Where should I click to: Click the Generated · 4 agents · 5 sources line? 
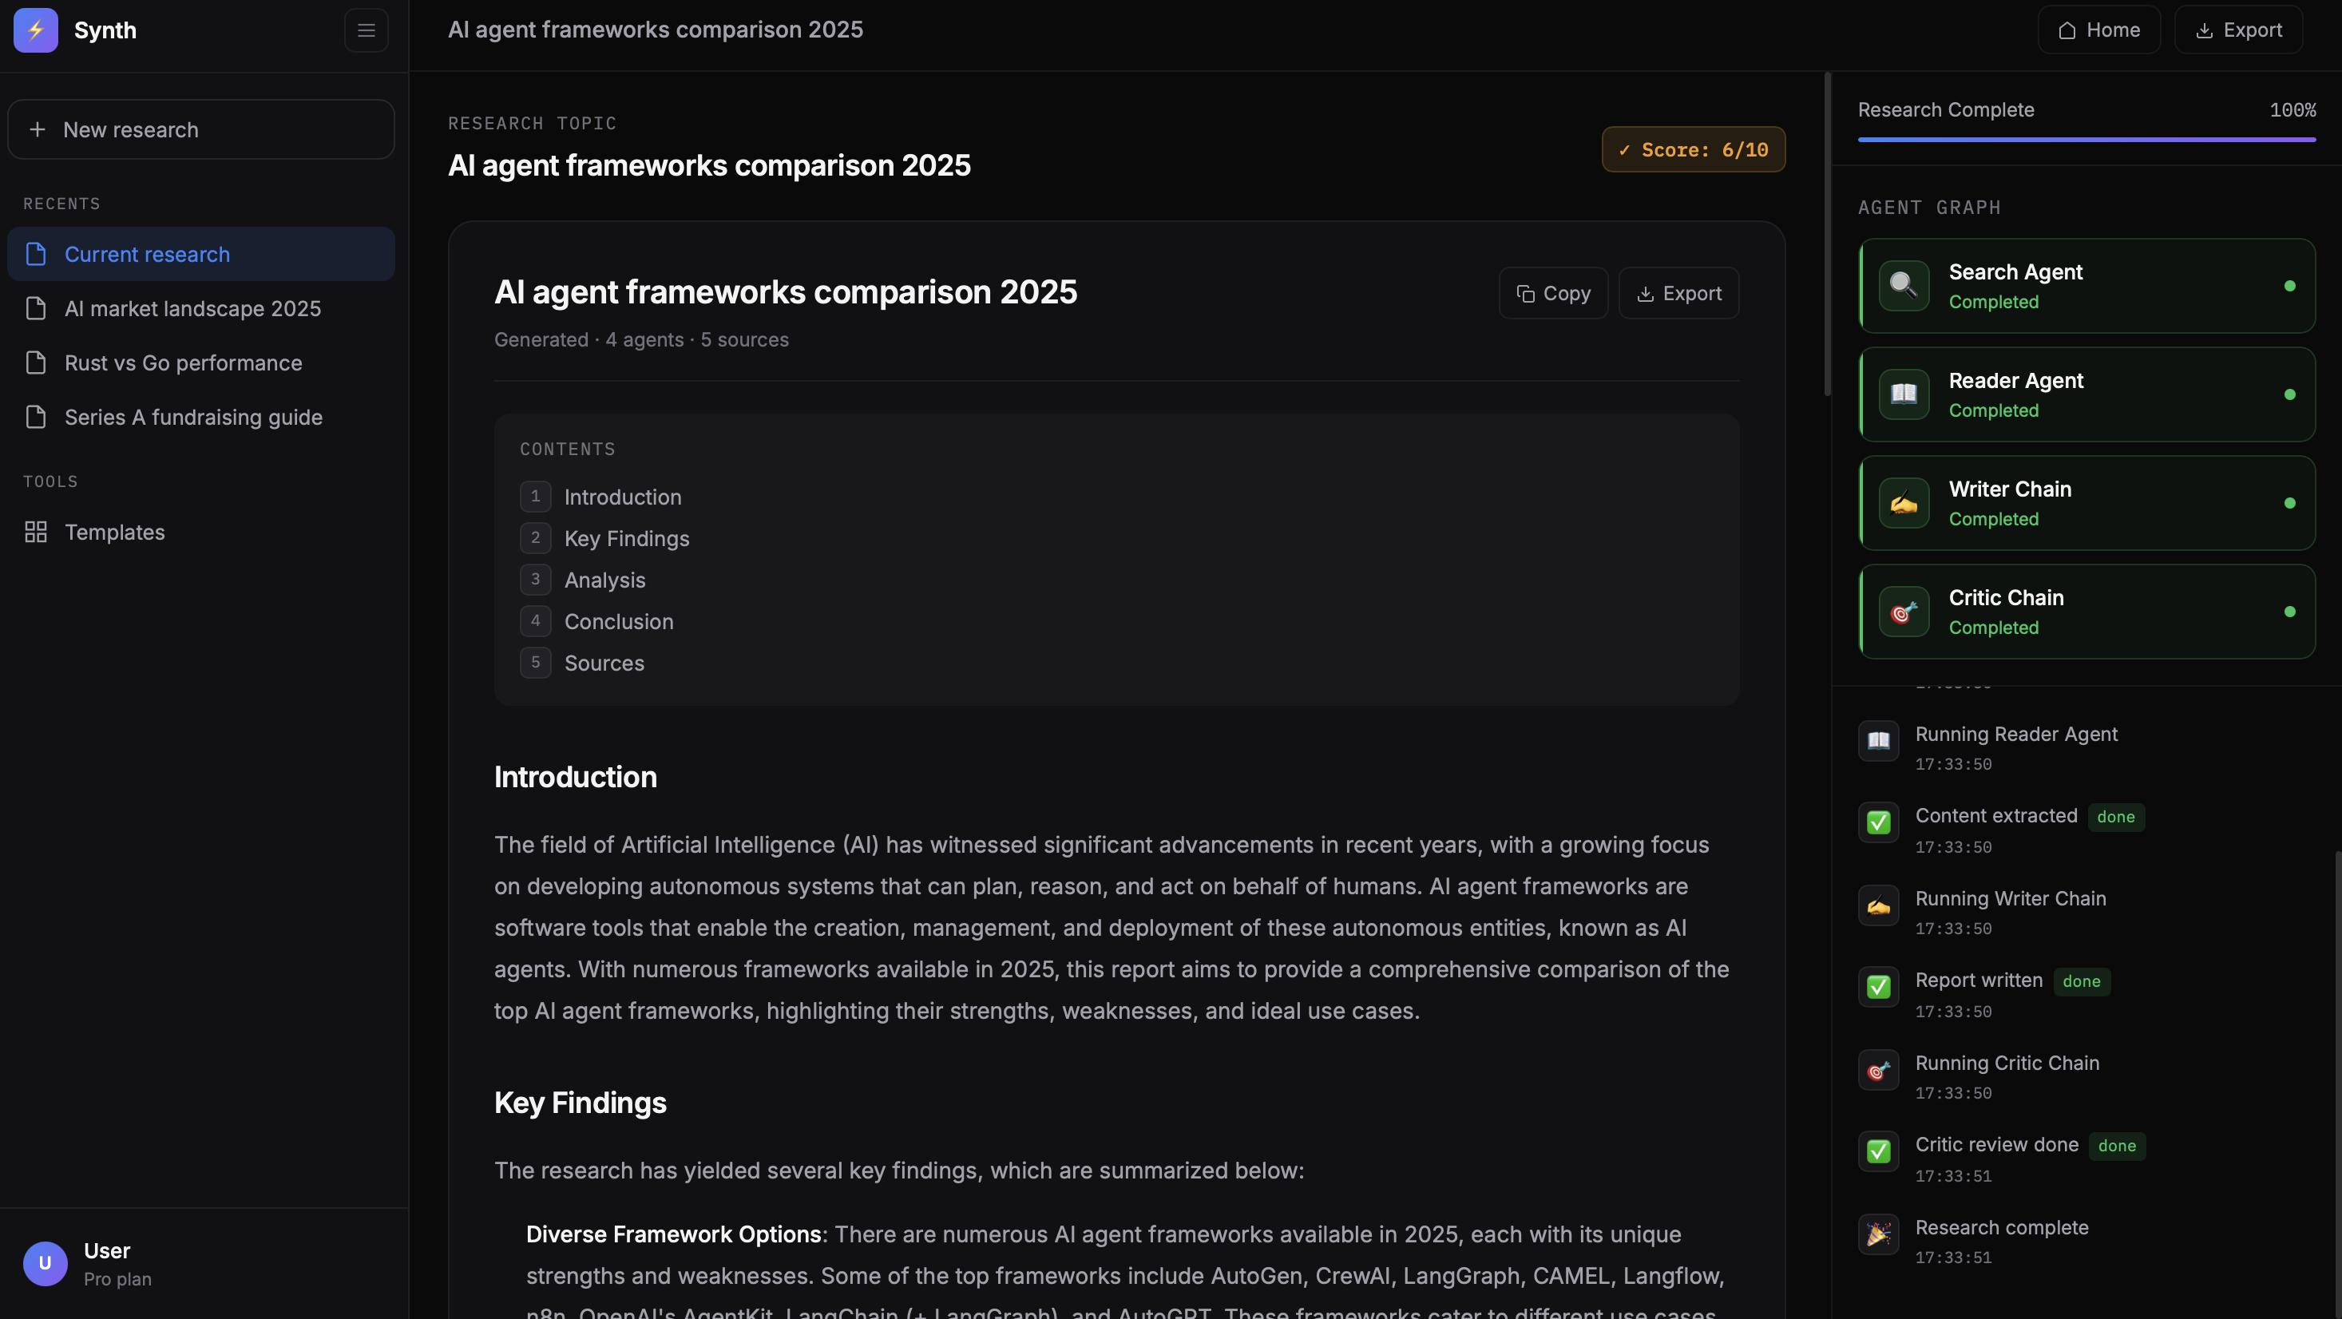641,339
